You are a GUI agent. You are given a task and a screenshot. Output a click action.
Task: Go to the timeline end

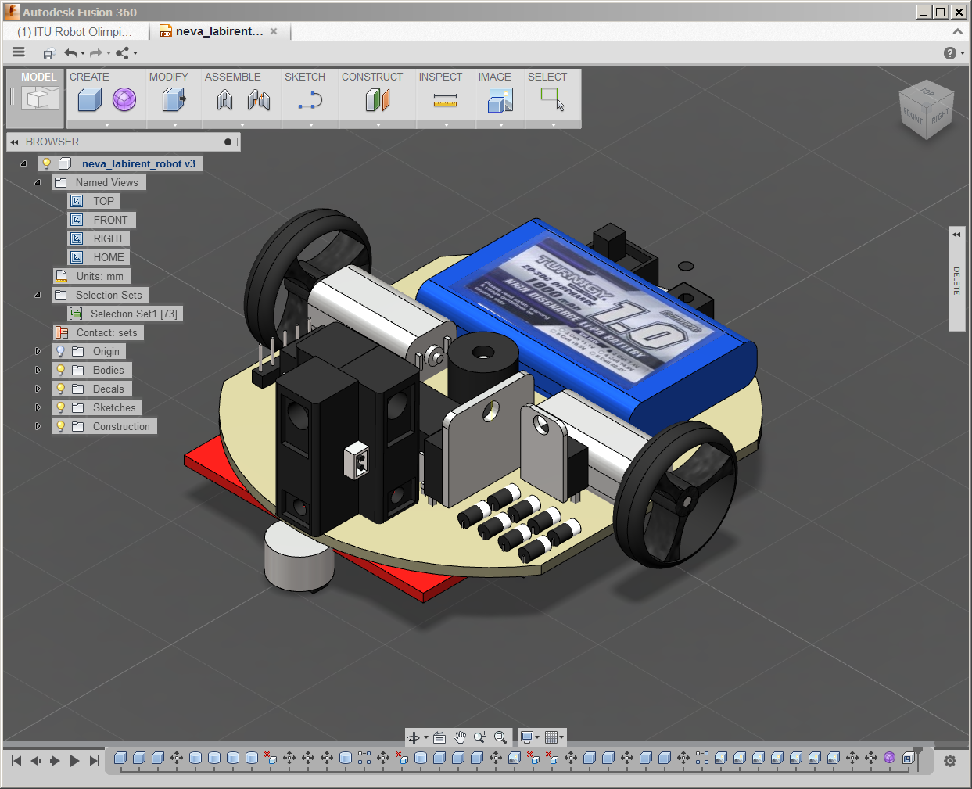[95, 761]
